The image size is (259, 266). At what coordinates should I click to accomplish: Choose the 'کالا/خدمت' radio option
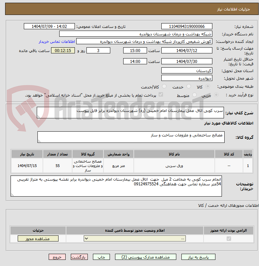pos(164,87)
